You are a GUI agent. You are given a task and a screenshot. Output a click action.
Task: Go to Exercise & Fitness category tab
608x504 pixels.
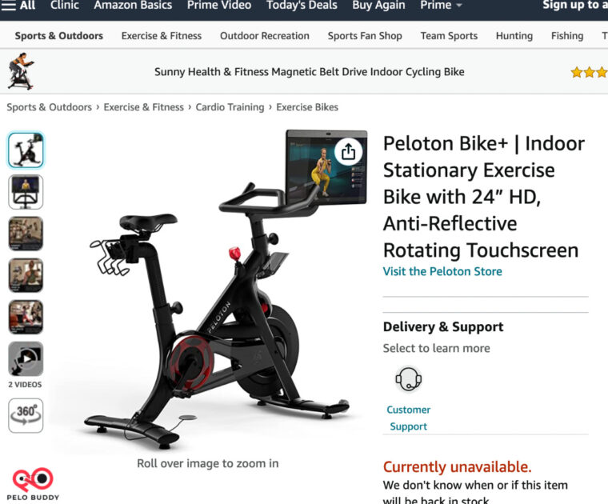tap(162, 36)
